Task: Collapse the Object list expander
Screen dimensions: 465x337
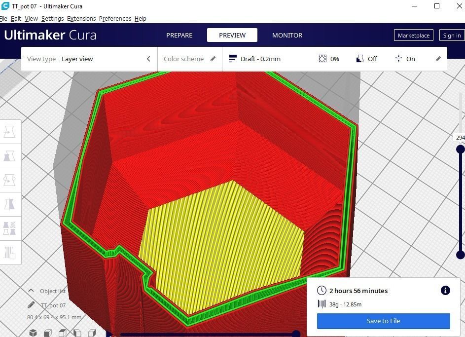Action: coord(31,291)
